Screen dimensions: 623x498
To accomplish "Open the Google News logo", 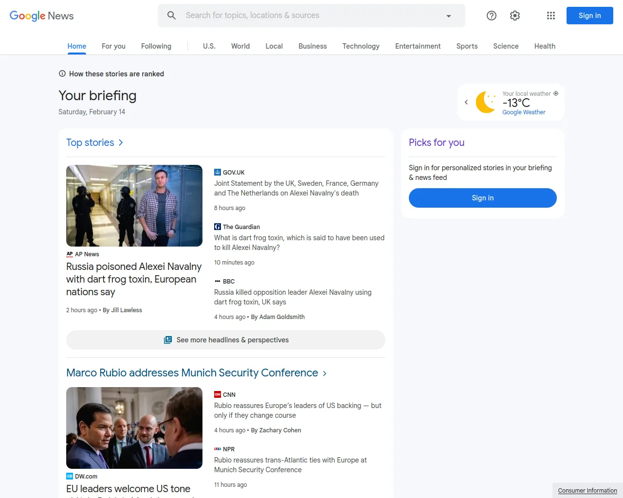I will (x=41, y=16).
